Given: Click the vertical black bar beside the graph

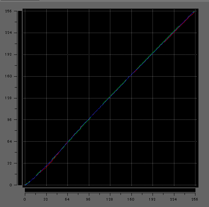Looking at the screenshot, I should click(x=20, y=98).
